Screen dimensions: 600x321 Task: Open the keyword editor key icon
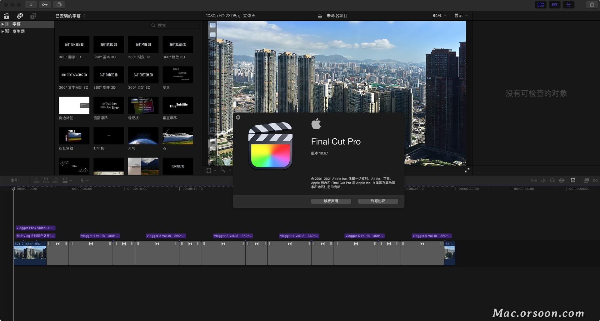[x=45, y=5]
